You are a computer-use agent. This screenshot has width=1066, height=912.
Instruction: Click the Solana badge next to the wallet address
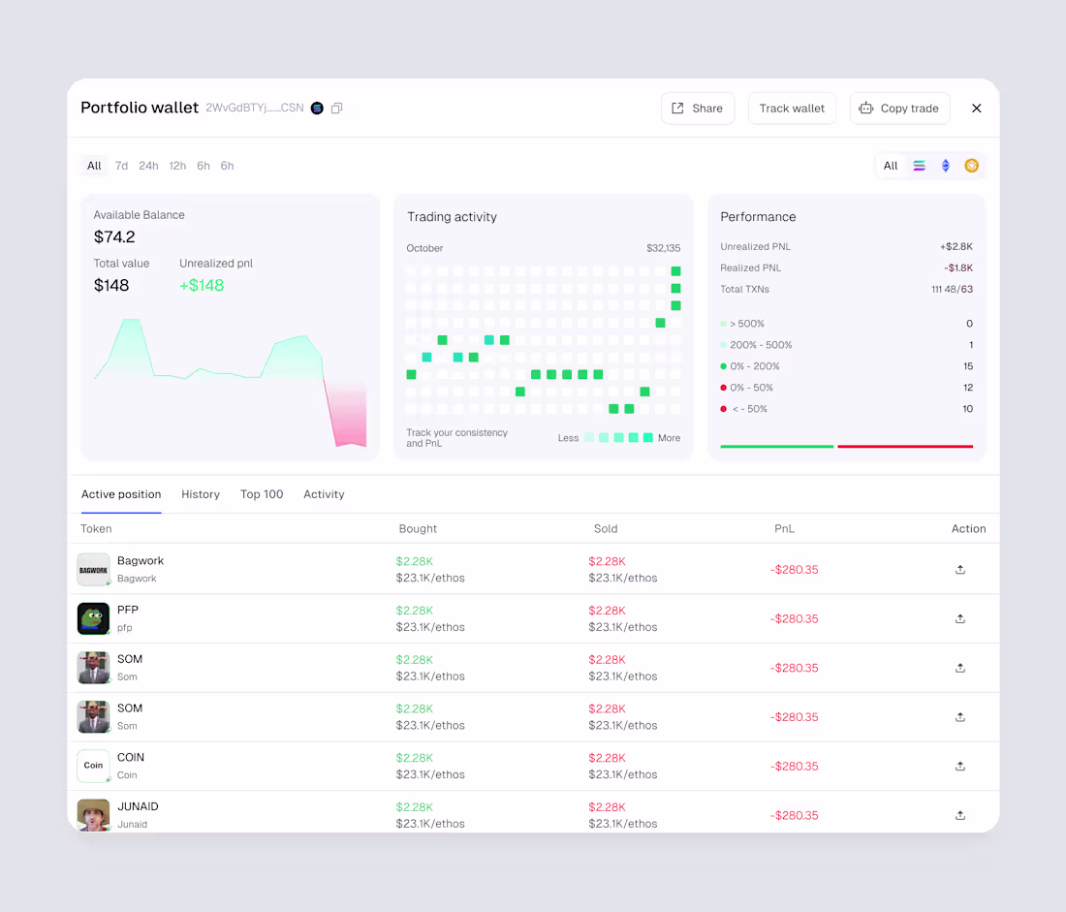coord(317,108)
